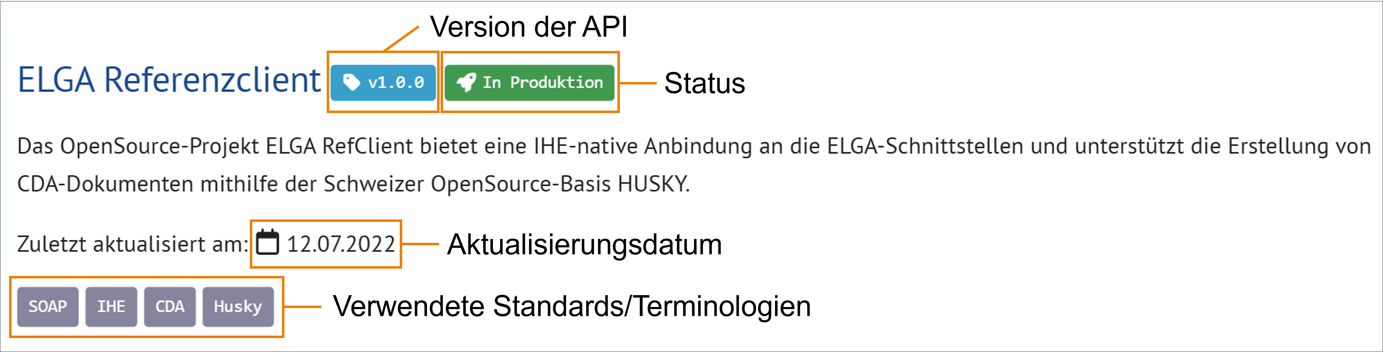This screenshot has width=1383, height=352.
Task: Click 'ELGA-Schnittstellen' in the description
Action: click(x=925, y=146)
